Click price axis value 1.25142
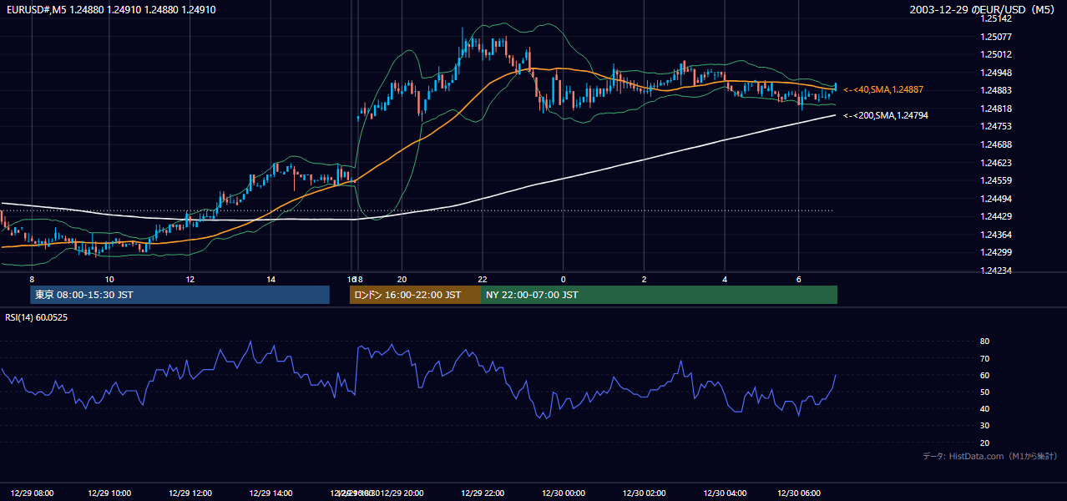This screenshot has height=501, width=1067. (x=995, y=19)
